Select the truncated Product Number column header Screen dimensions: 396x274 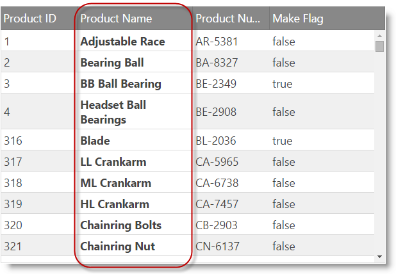click(227, 19)
